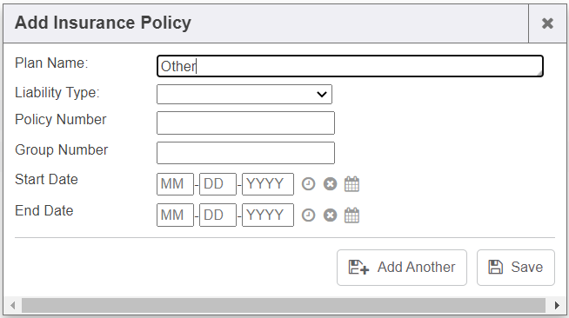Click the Add Another button label

(x=416, y=268)
